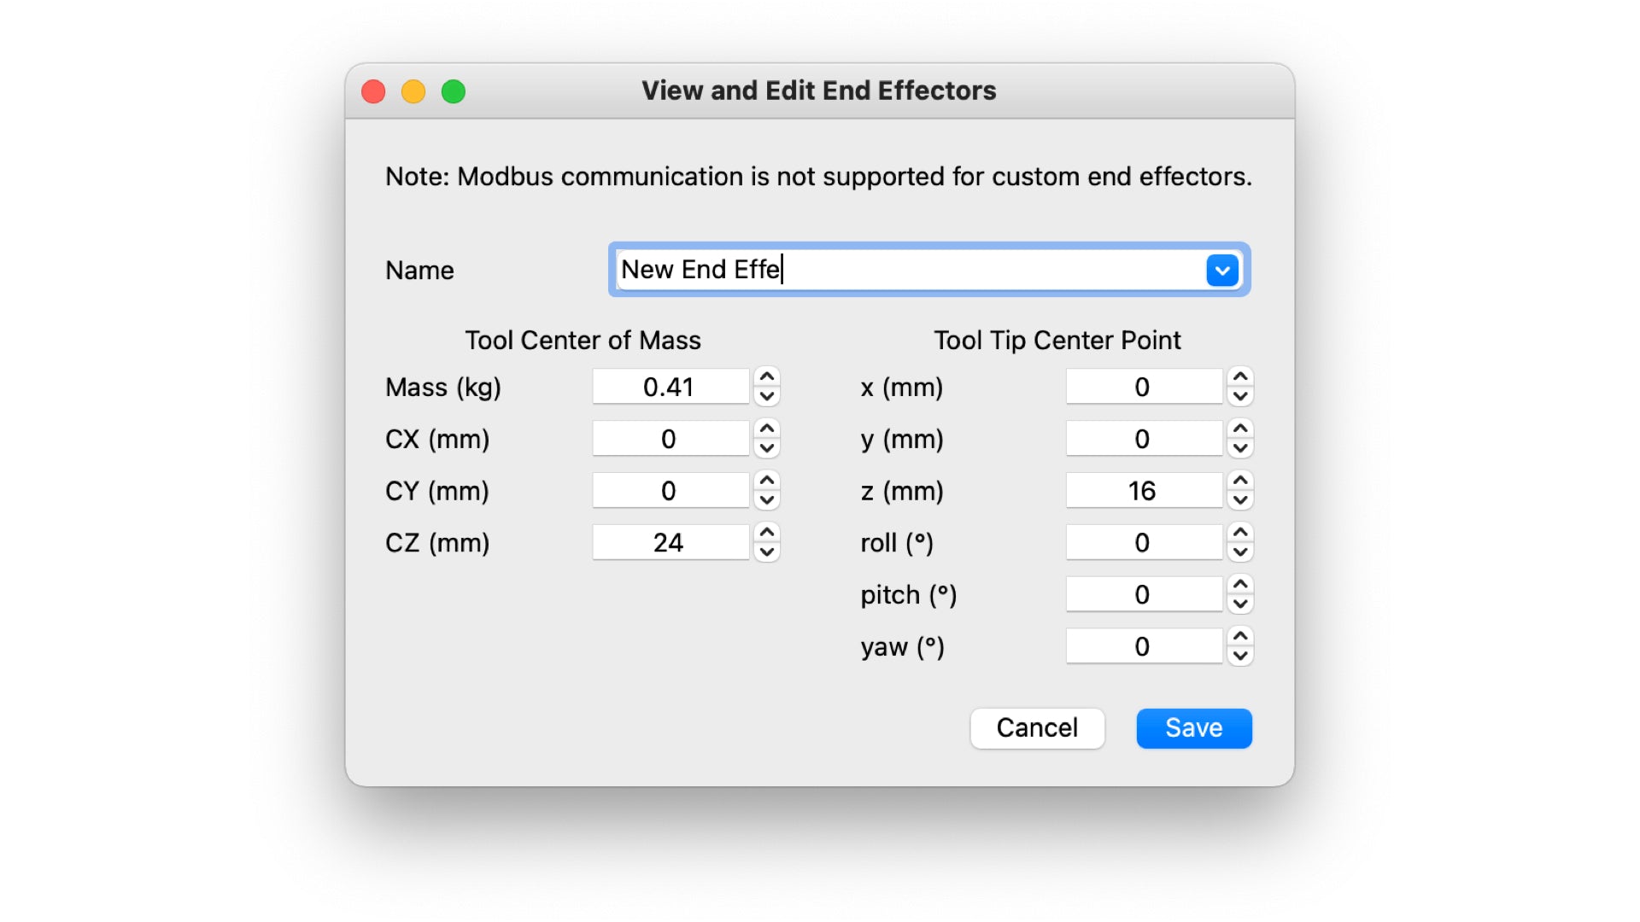Increment the pitch (°) stepper

1240,585
